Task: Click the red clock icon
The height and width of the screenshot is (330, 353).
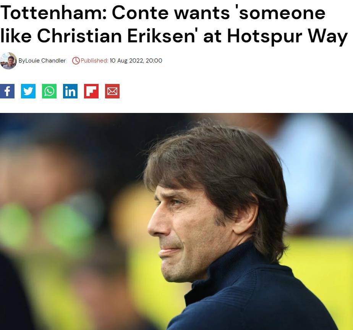Action: tap(76, 61)
